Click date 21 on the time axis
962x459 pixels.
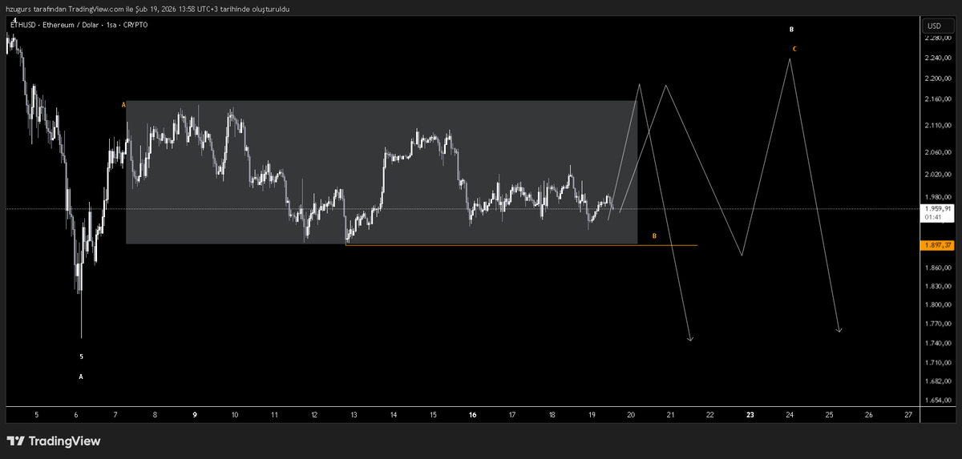point(671,415)
